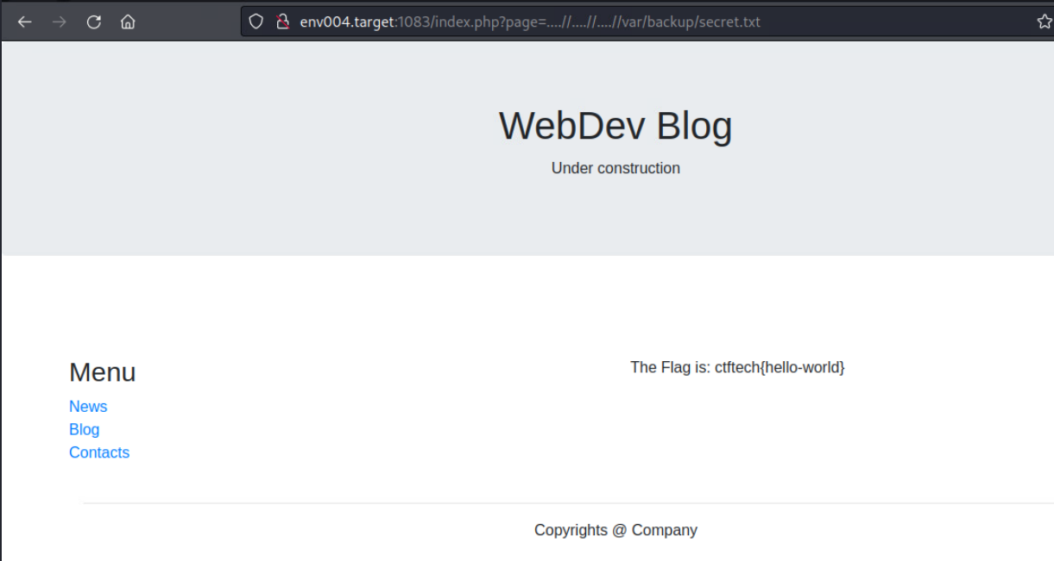The height and width of the screenshot is (561, 1054).
Task: Click the page= parameter in the URL
Action: tap(519, 22)
